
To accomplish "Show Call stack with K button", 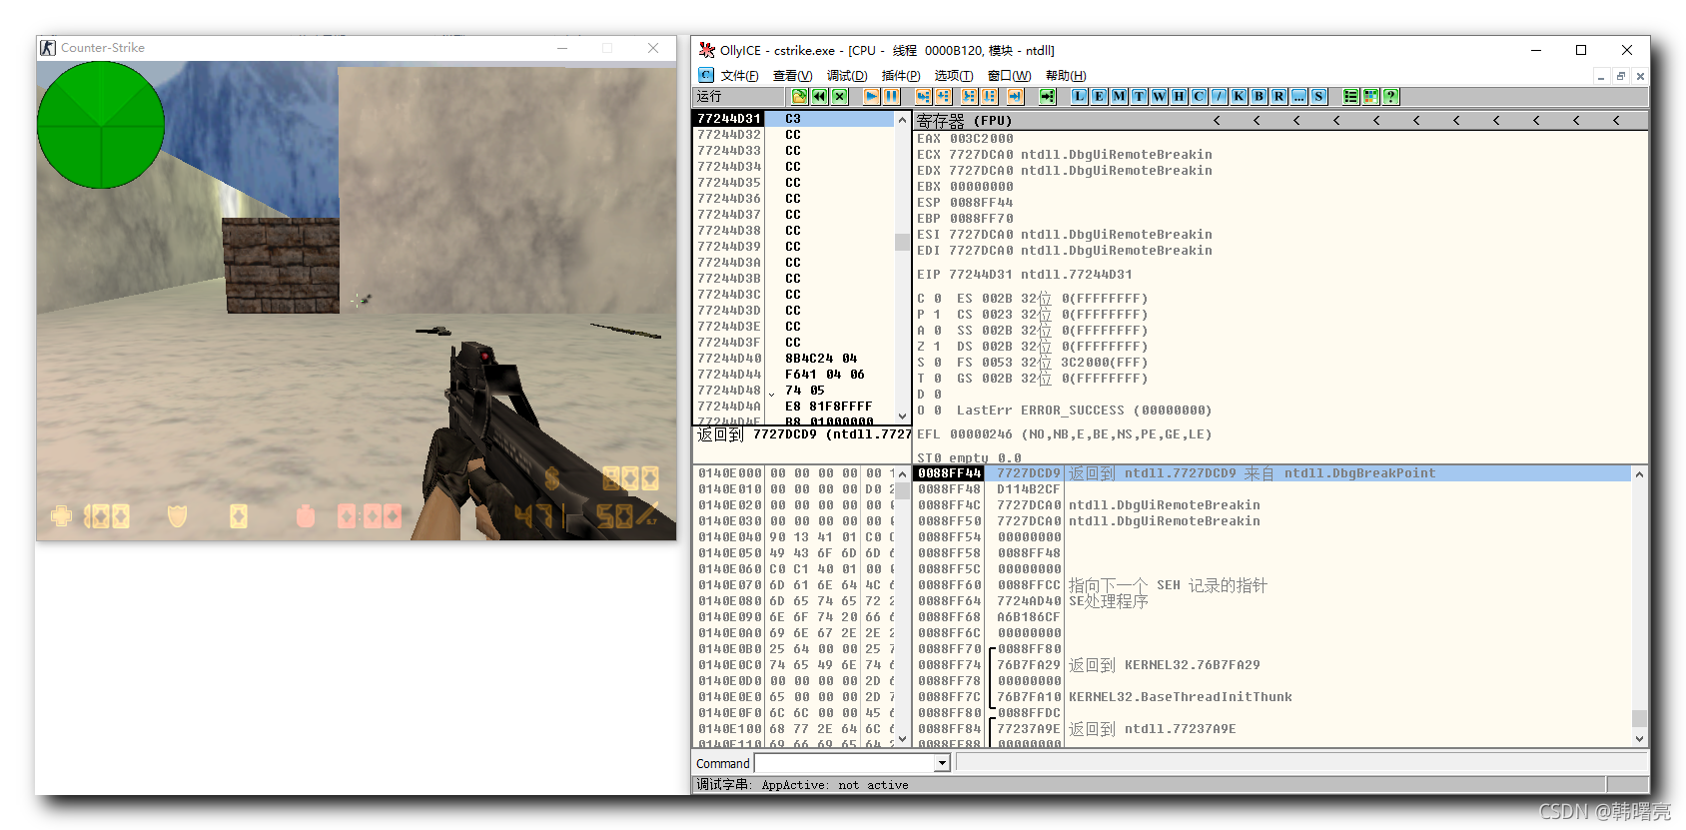I will [x=1239, y=96].
